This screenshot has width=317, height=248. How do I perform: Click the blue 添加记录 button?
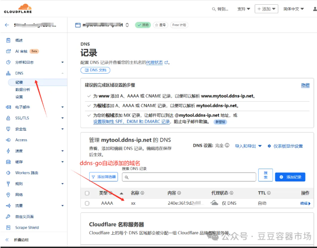290,177
